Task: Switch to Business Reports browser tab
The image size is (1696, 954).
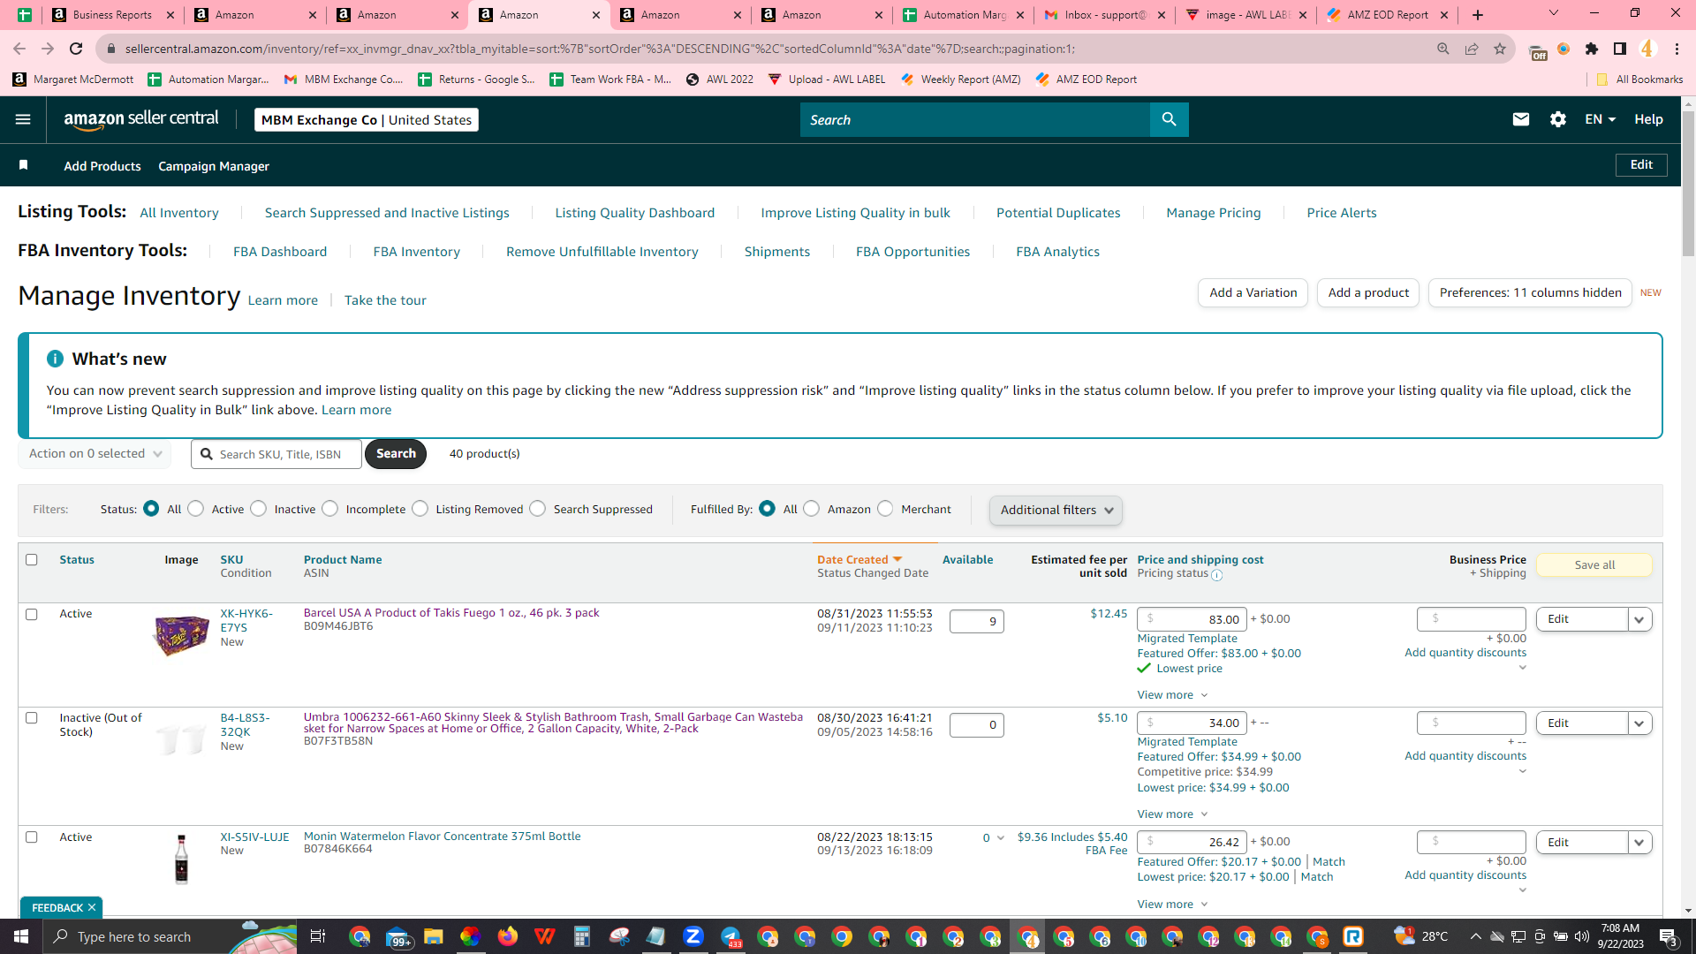Action: [x=114, y=15]
